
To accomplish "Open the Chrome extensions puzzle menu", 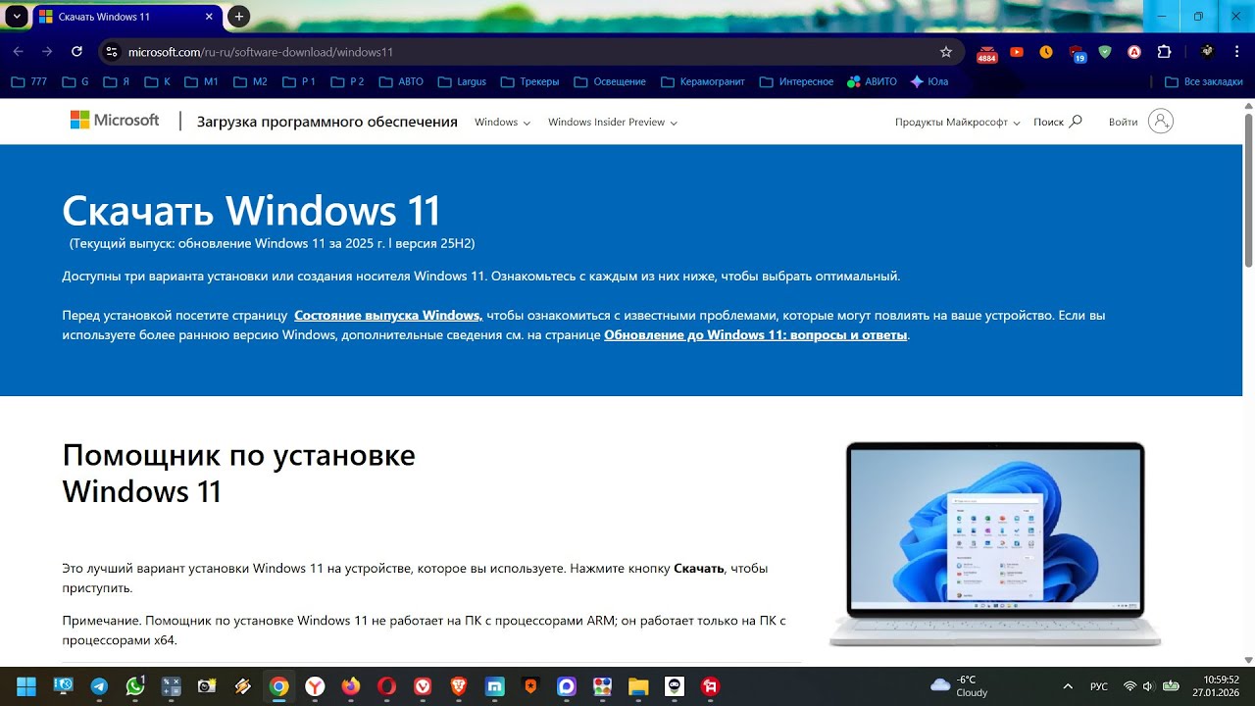I will click(1164, 52).
